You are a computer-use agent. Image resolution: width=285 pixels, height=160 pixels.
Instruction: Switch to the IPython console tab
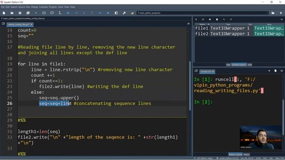(x=236, y=155)
